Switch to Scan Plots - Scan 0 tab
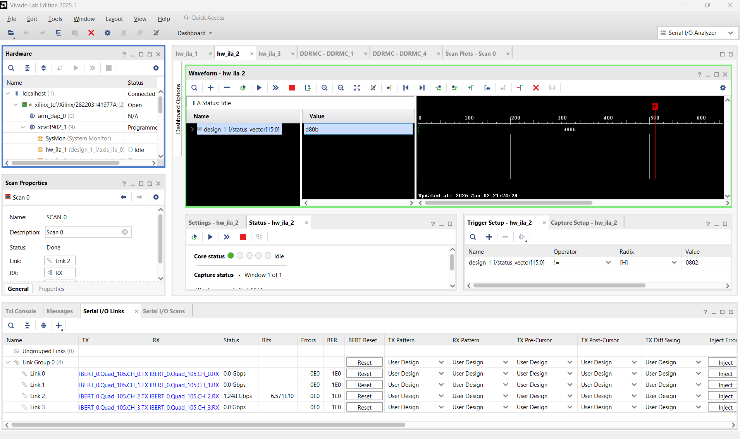Image resolution: width=740 pixels, height=439 pixels. 470,54
